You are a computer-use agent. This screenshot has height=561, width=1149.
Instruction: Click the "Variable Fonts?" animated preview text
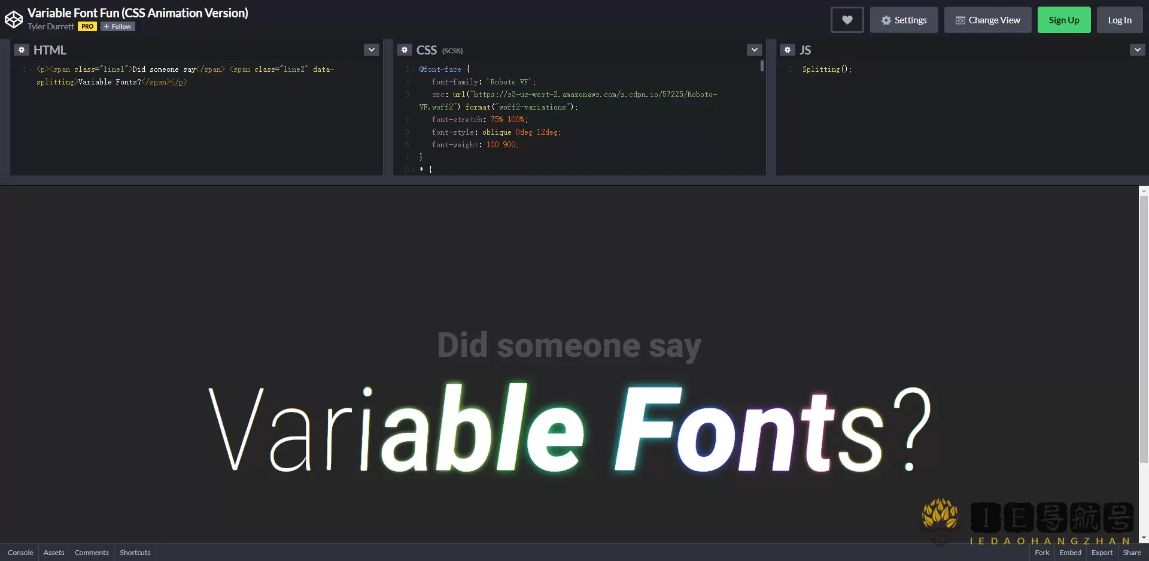(x=570, y=428)
